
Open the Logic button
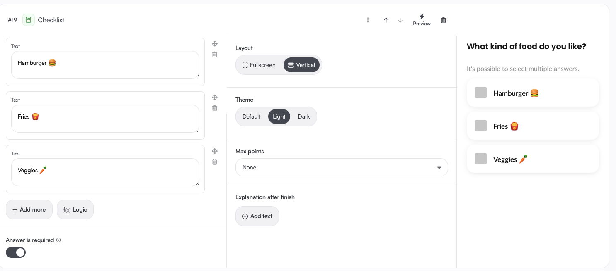pos(75,209)
